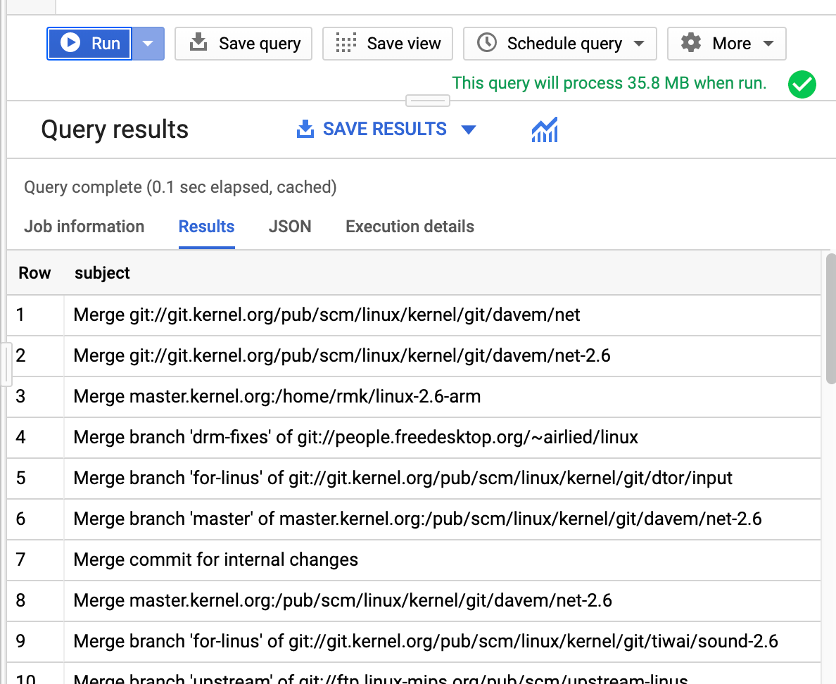This screenshot has height=684, width=836.
Task: Expand the SAVE RESULTS dropdown arrow
Action: 469,129
